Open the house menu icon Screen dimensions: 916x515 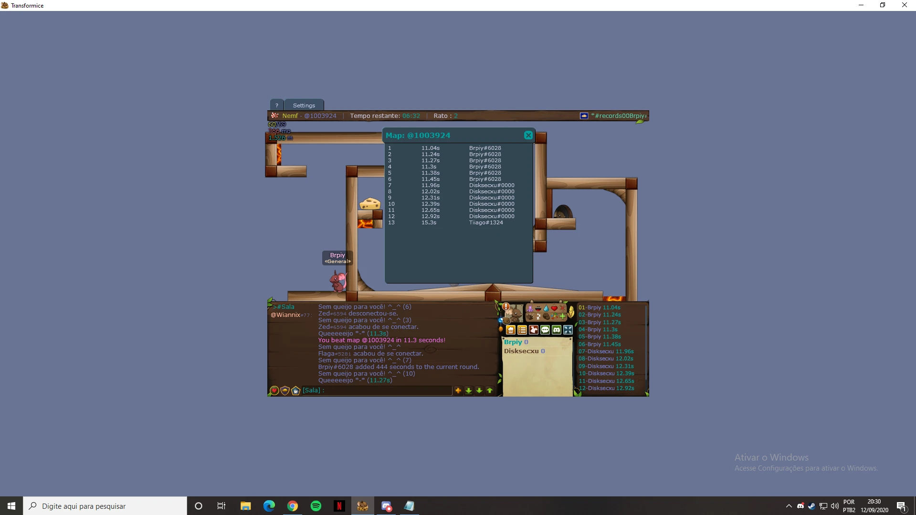(511, 330)
